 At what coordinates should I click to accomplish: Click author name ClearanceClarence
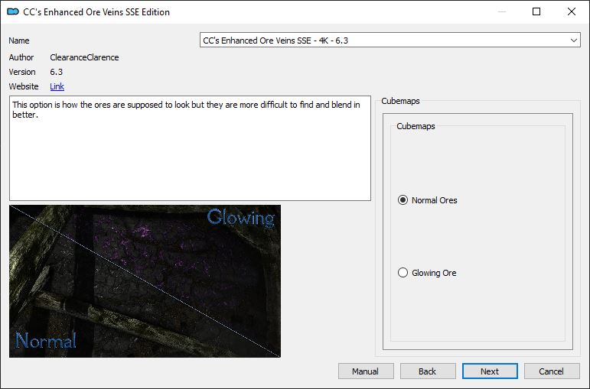[84, 57]
